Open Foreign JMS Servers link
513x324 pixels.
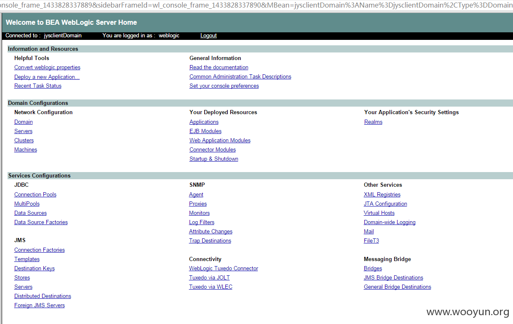(x=39, y=306)
